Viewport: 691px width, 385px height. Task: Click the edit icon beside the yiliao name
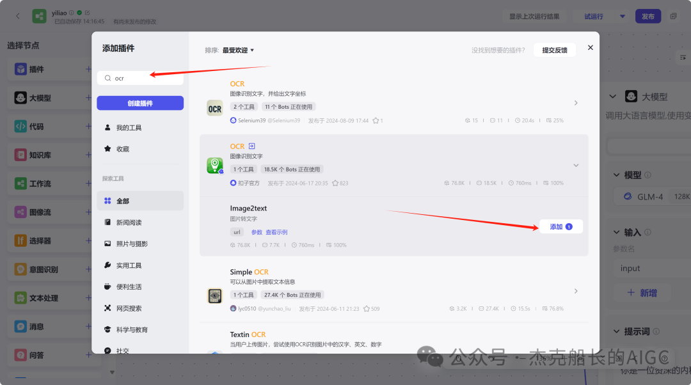pyautogui.click(x=87, y=13)
